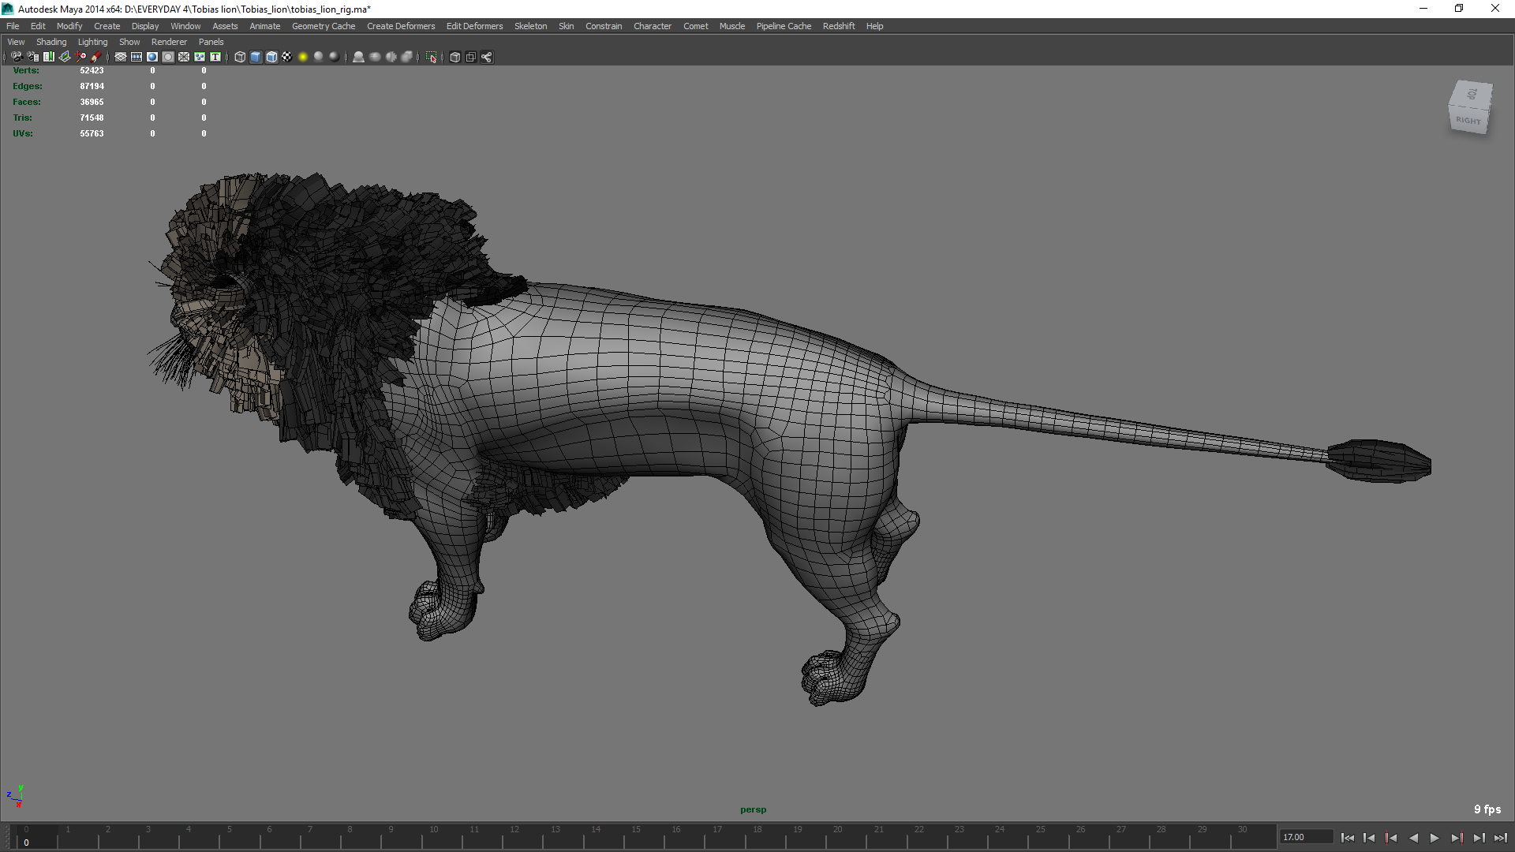Image resolution: width=1515 pixels, height=852 pixels.
Task: Toggle use all lights in viewport
Action: click(x=302, y=56)
